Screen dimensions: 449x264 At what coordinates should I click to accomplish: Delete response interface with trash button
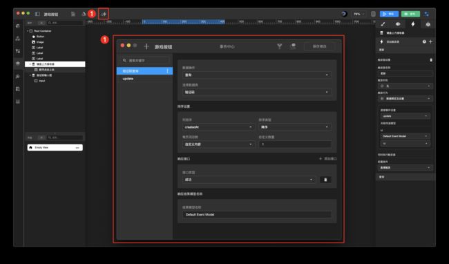[325, 180]
